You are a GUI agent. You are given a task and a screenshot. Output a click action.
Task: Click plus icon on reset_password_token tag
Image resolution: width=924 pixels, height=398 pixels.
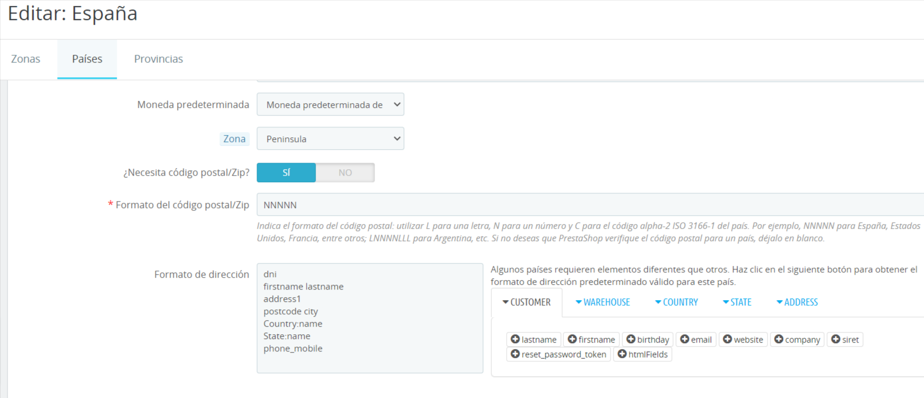click(515, 355)
